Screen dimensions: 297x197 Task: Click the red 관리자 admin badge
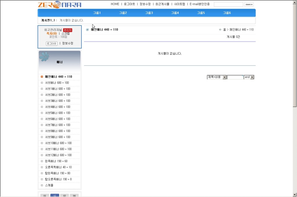[x=67, y=30]
